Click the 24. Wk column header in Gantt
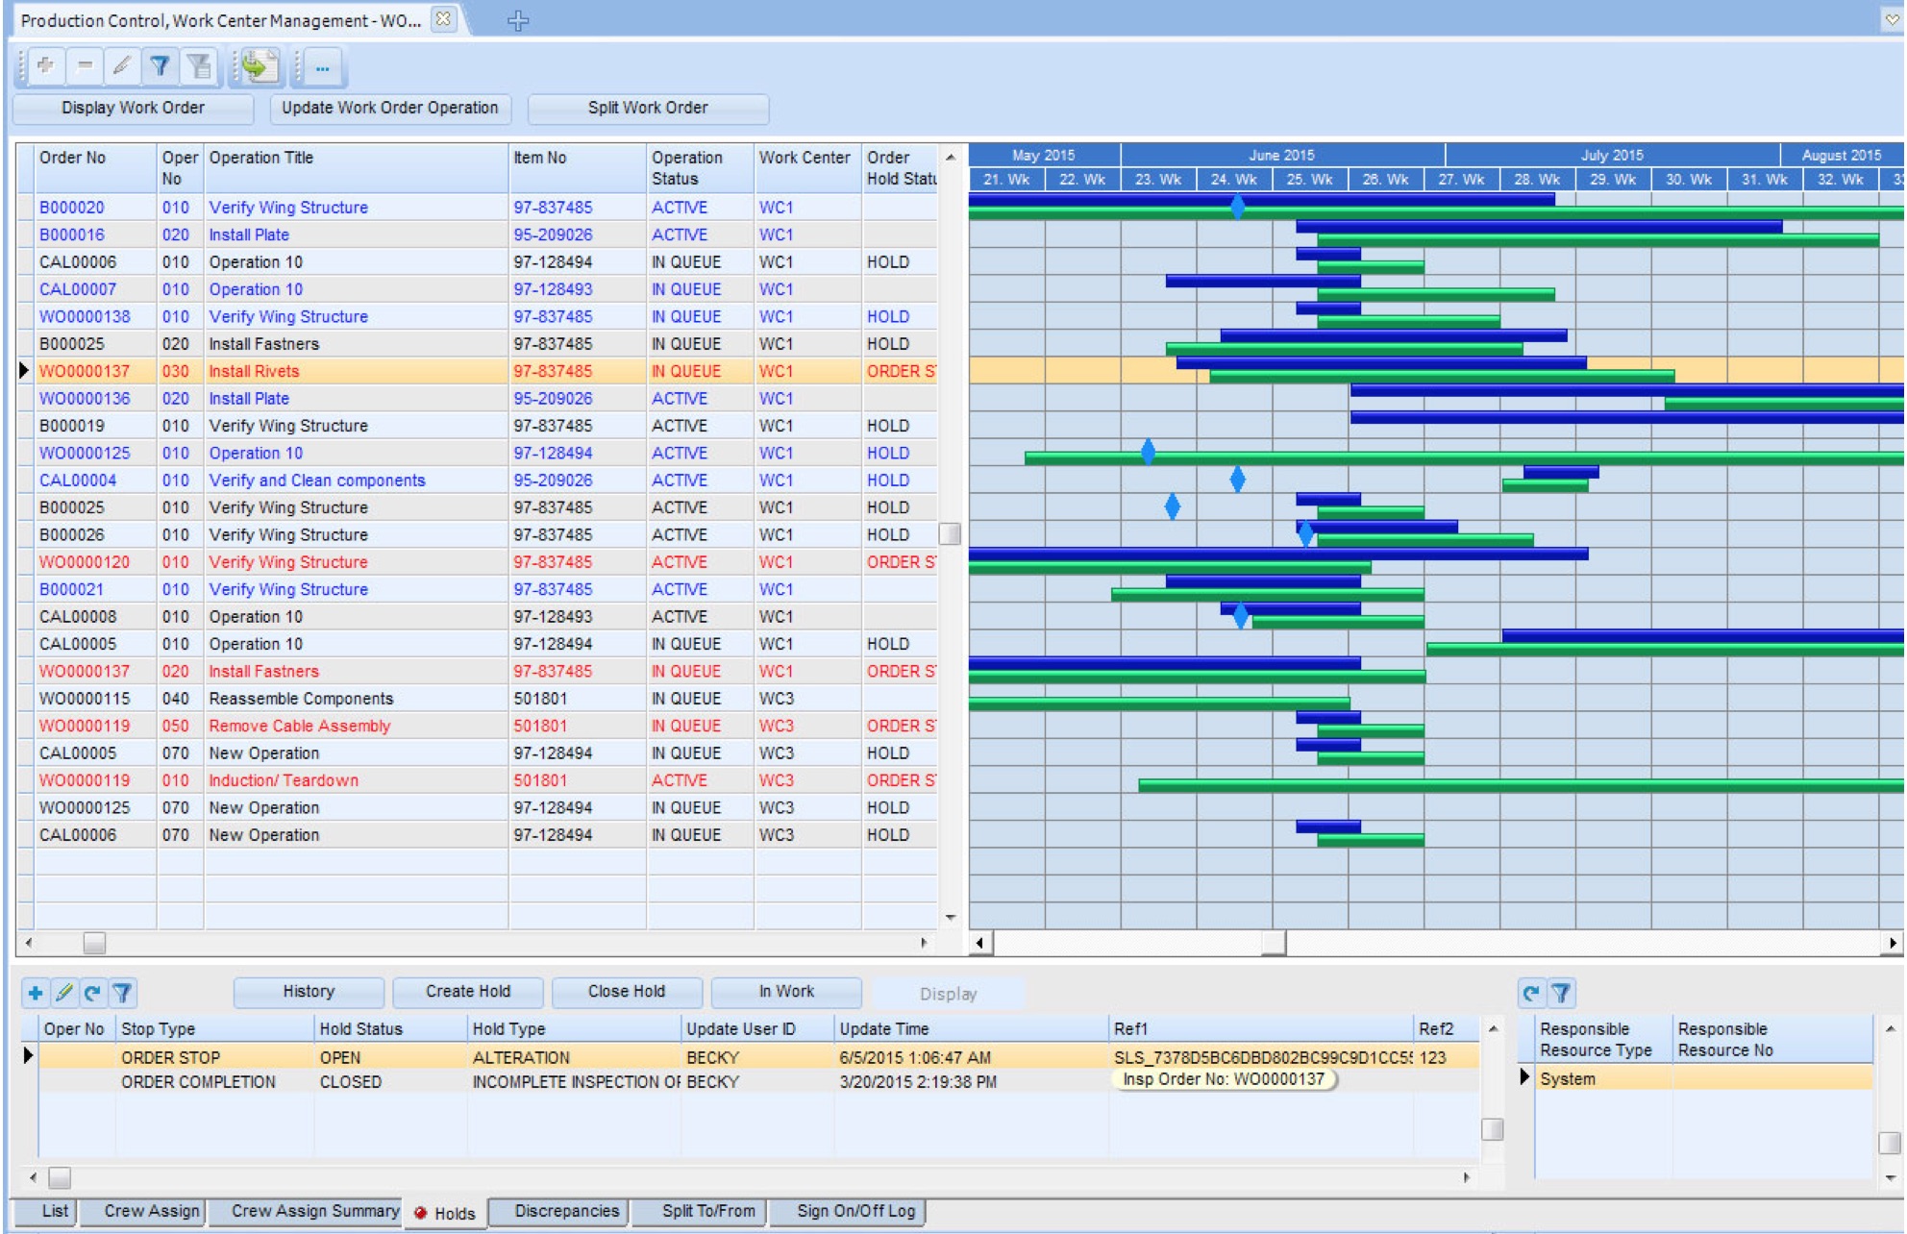The width and height of the screenshot is (1907, 1234). click(x=1234, y=180)
